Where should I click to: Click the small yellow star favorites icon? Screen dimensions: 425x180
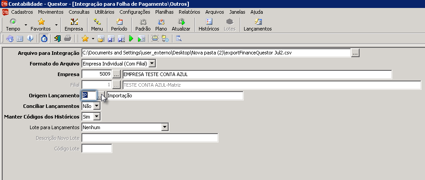[x=85, y=39]
